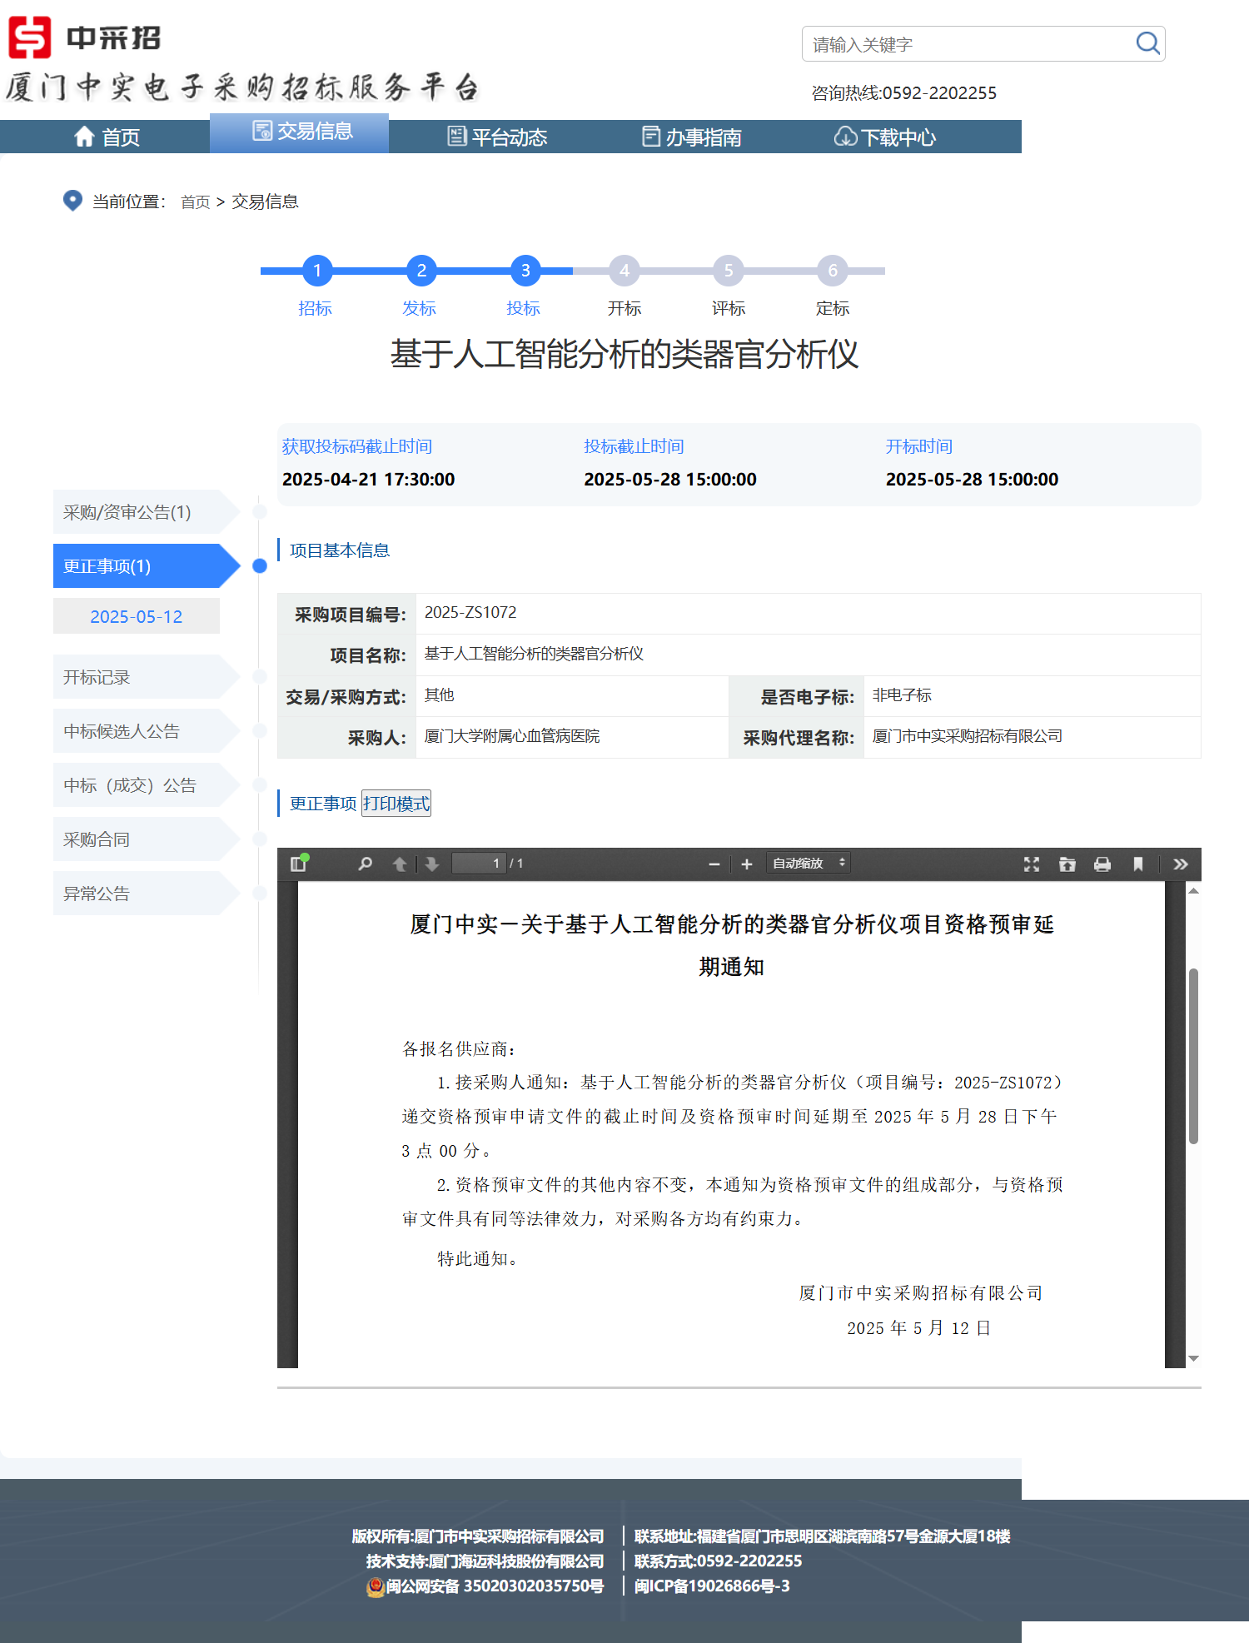Open the 下载中心 navigation tab
This screenshot has width=1249, height=1643.
pos(885,137)
